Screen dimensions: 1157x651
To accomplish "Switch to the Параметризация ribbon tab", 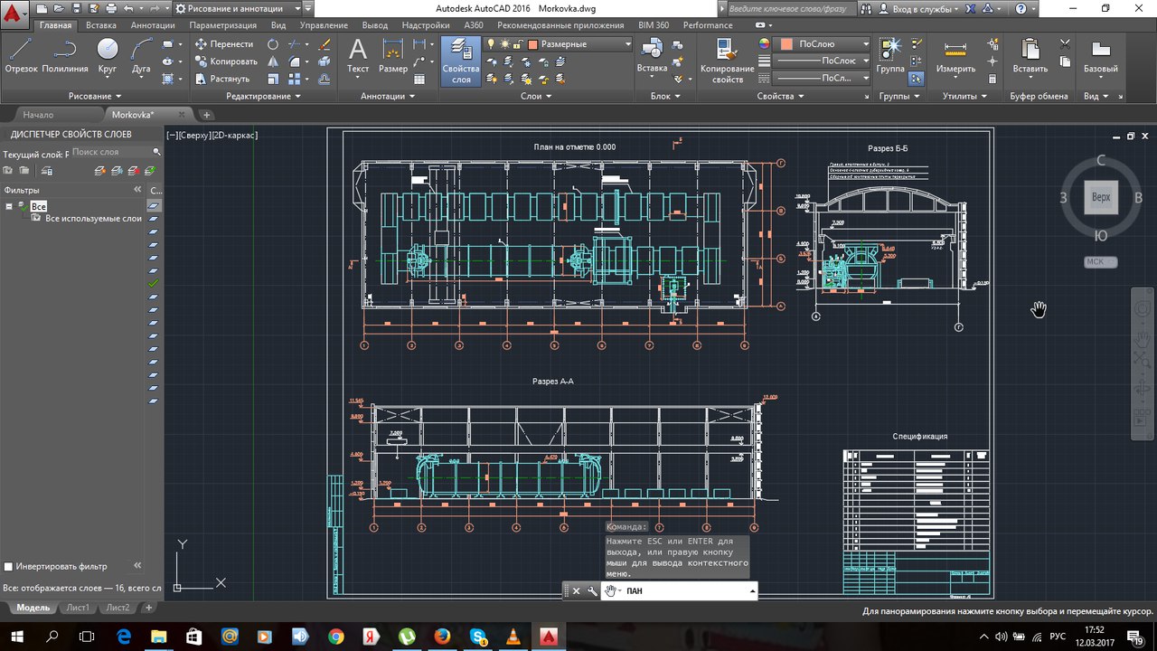I will 223,25.
